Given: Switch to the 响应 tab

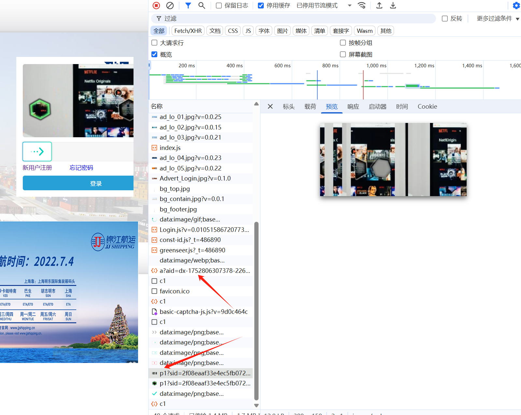Looking at the screenshot, I should click(353, 107).
